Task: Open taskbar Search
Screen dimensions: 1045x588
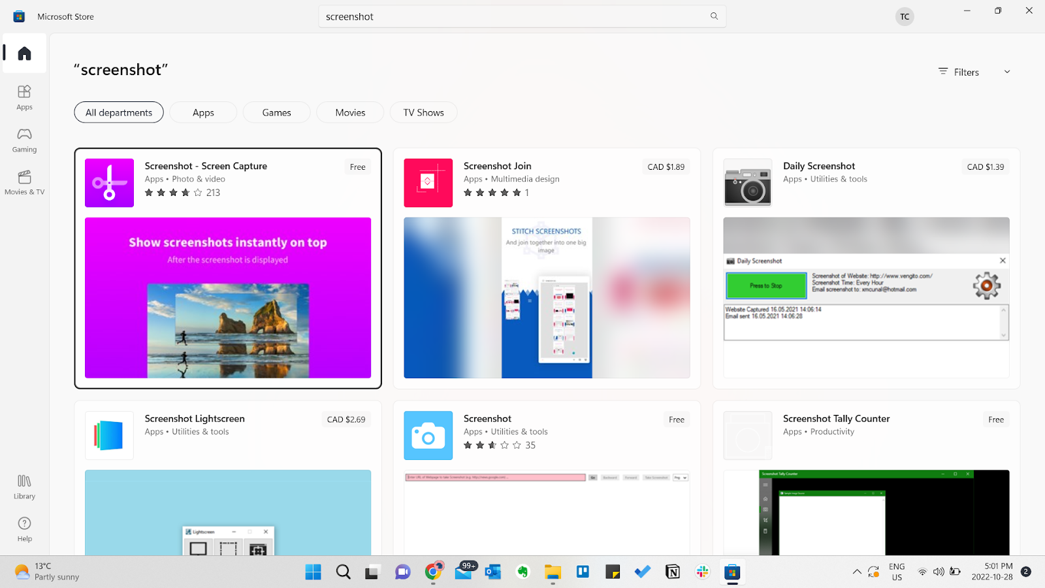Action: (x=343, y=572)
